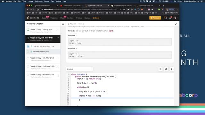Click the browser forward arrow
The height and width of the screenshot is (115, 205).
31,10
